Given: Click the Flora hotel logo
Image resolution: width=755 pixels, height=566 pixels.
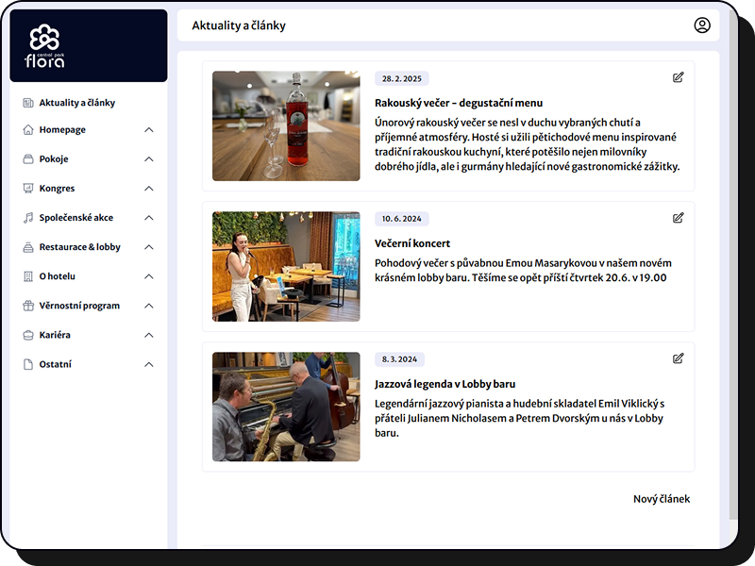Looking at the screenshot, I should pyautogui.click(x=44, y=46).
